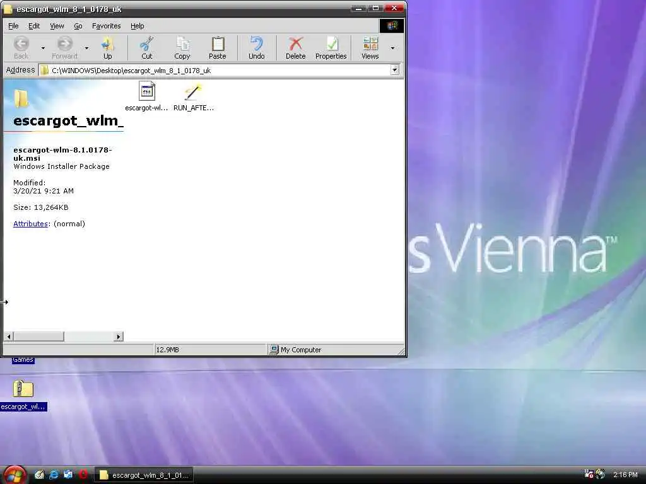This screenshot has width=646, height=484.
Task: Click the red Delete icon
Action: coord(295,43)
